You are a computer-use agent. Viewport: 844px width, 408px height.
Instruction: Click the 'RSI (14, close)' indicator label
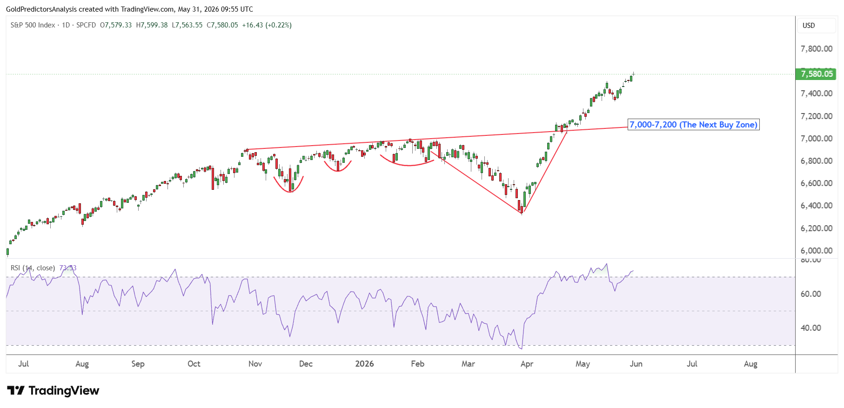33,268
